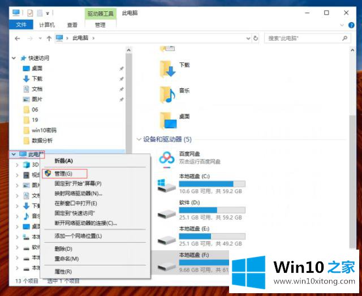Choose 固定到"快速访问" menu item
The width and height of the screenshot is (362, 296).
(x=75, y=213)
